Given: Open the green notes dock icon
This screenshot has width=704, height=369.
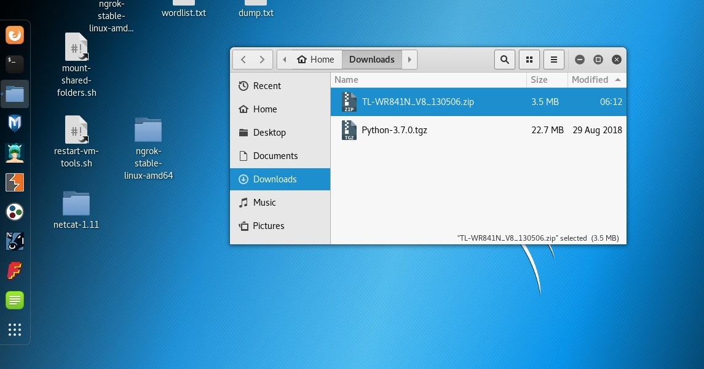Looking at the screenshot, I should click(15, 300).
